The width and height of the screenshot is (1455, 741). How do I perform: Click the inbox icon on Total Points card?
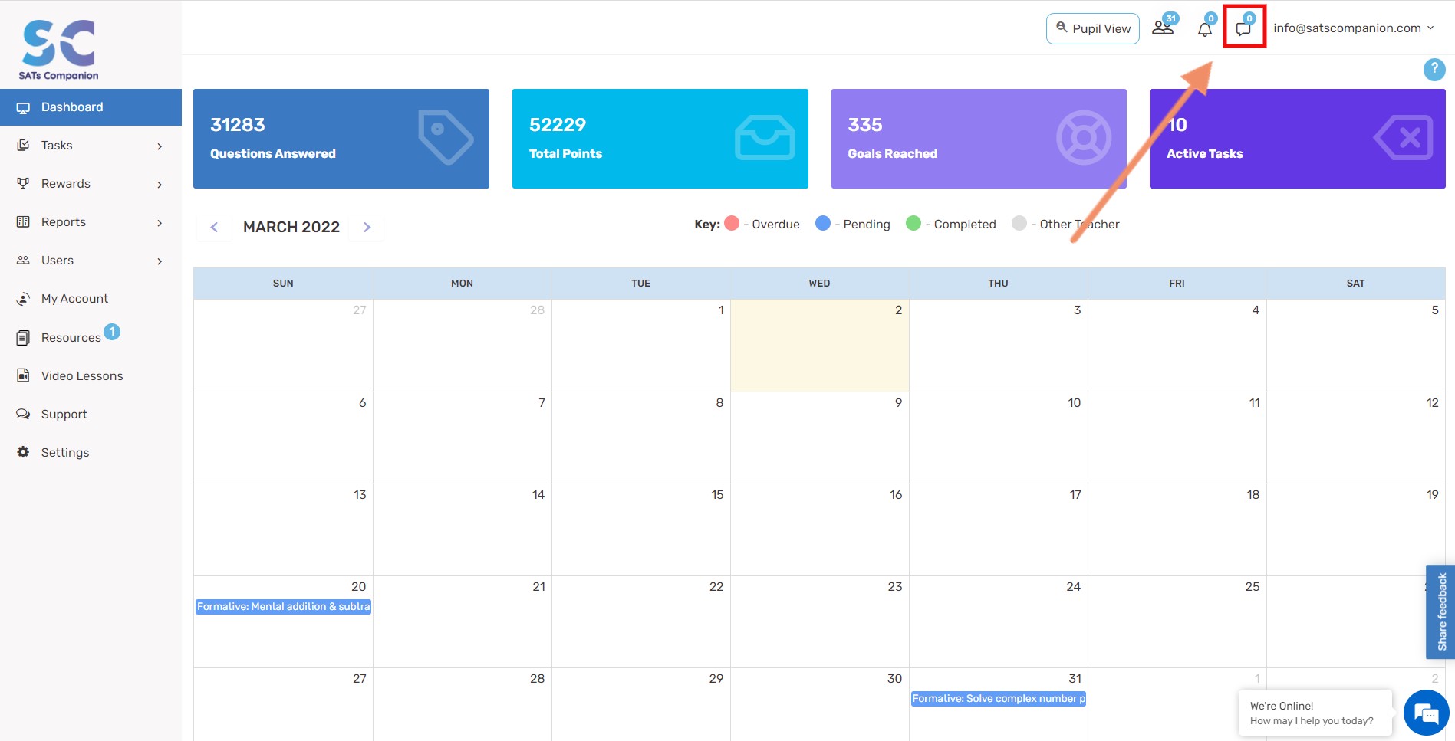(x=765, y=137)
